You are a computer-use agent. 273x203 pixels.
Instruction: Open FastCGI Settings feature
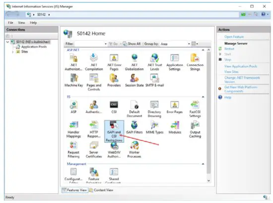click(195, 109)
